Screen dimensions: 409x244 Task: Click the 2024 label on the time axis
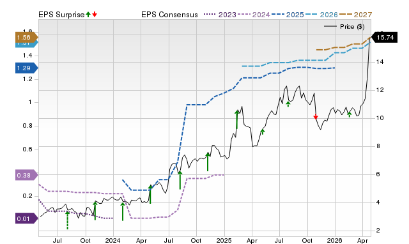(x=112, y=240)
